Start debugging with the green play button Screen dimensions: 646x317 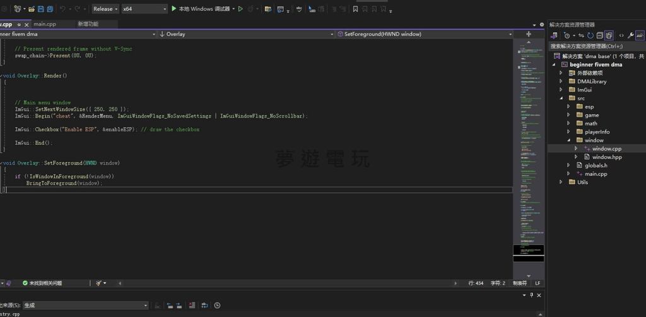click(174, 9)
